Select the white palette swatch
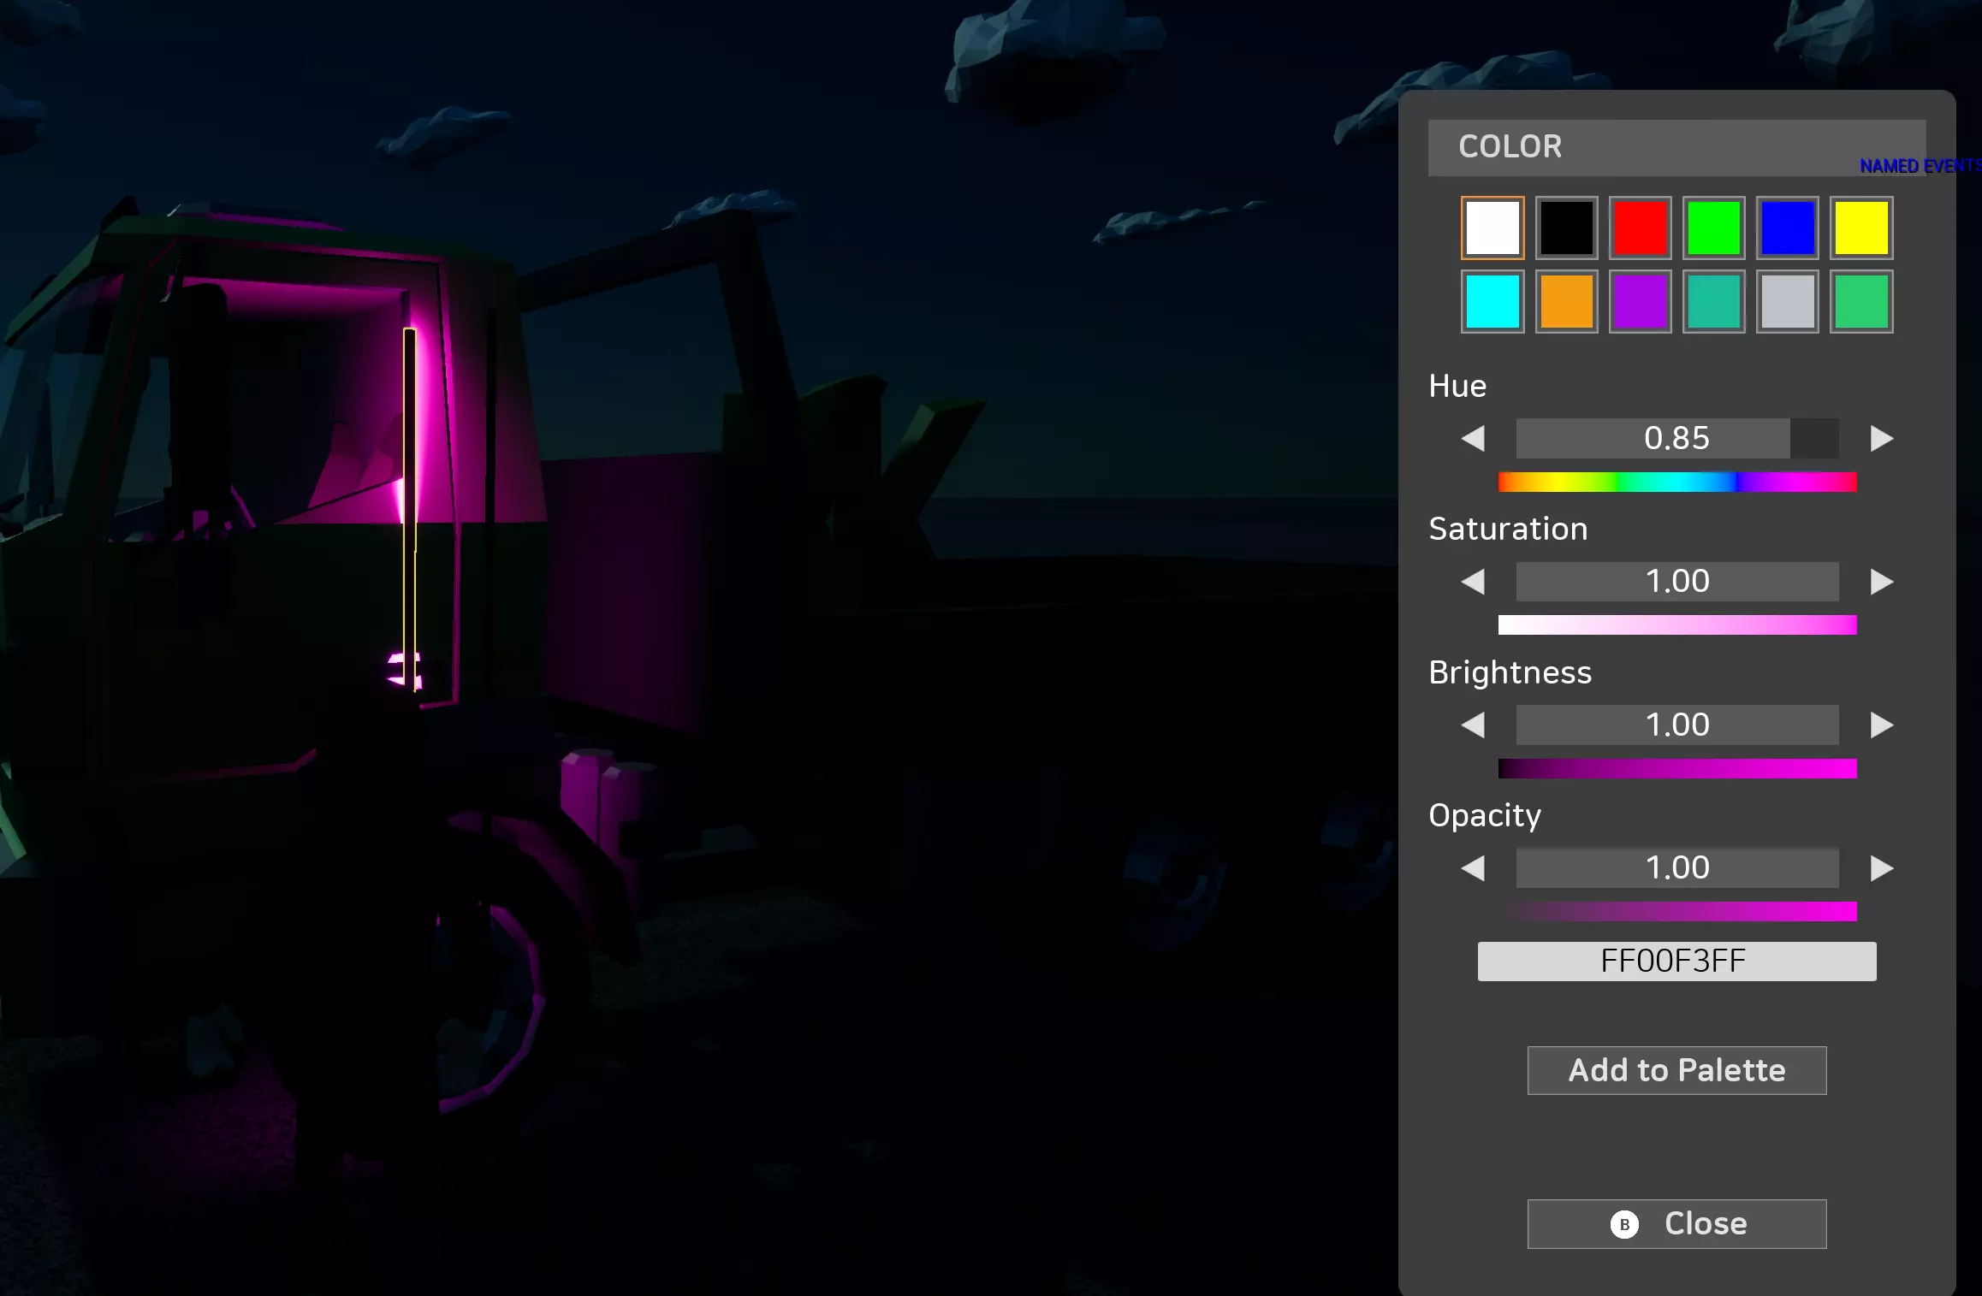Image resolution: width=1982 pixels, height=1296 pixels. pyautogui.click(x=1492, y=228)
